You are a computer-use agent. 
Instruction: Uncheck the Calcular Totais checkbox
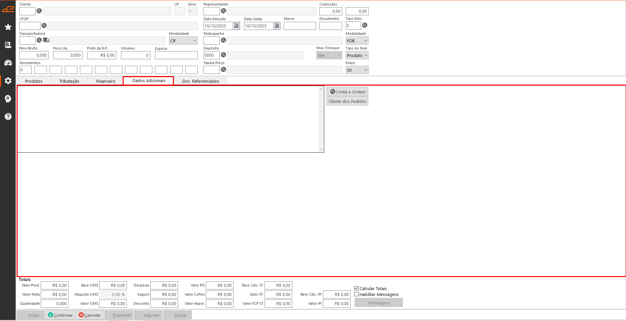(x=357, y=288)
